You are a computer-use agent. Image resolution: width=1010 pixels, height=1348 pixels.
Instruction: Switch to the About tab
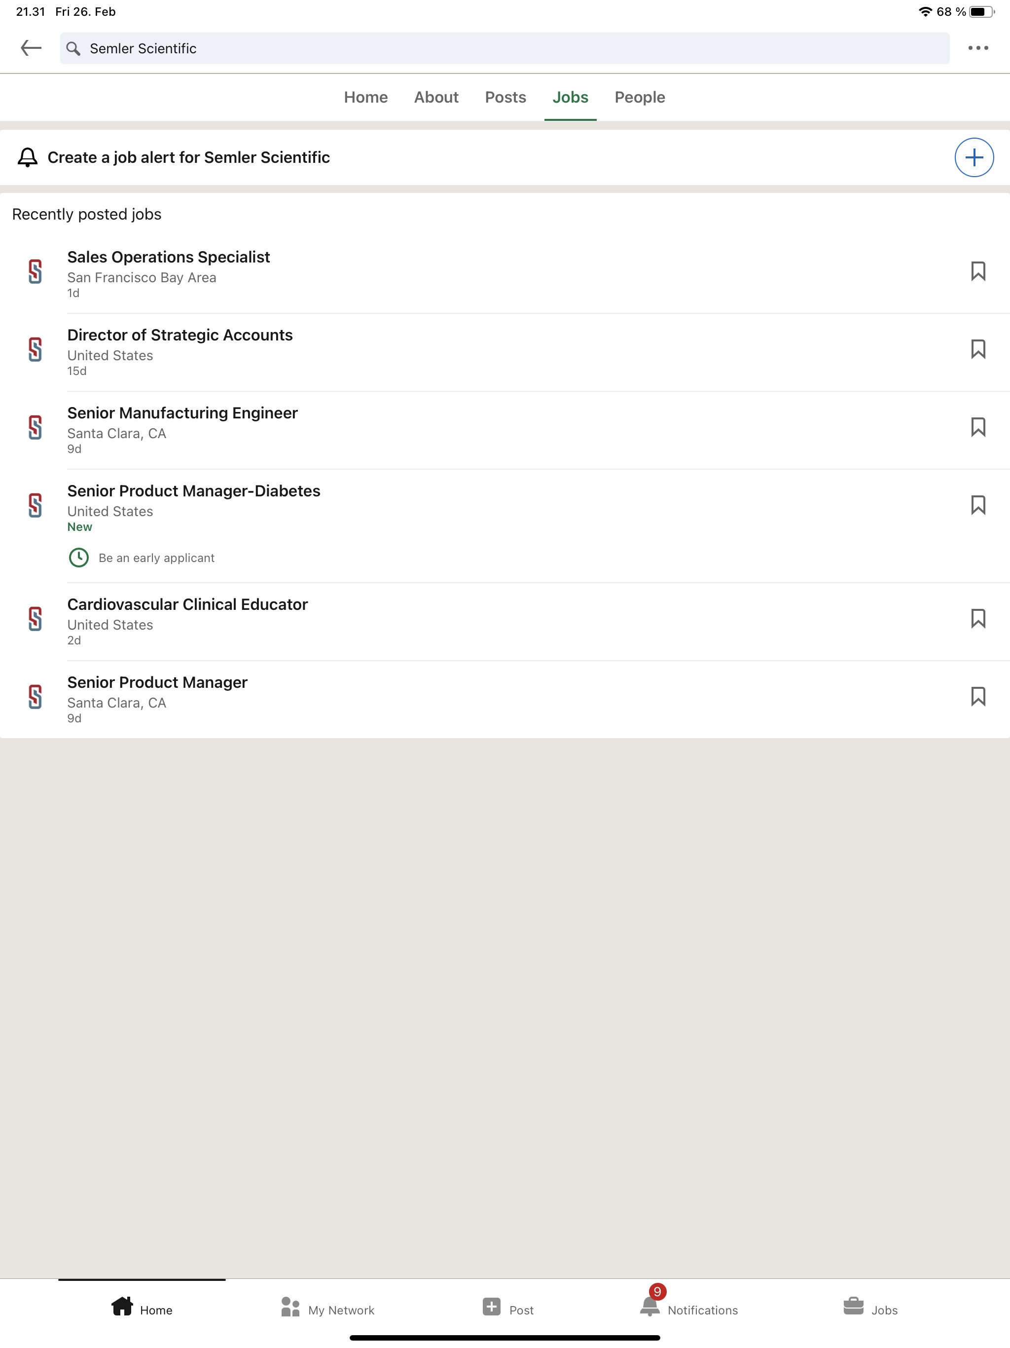click(436, 98)
